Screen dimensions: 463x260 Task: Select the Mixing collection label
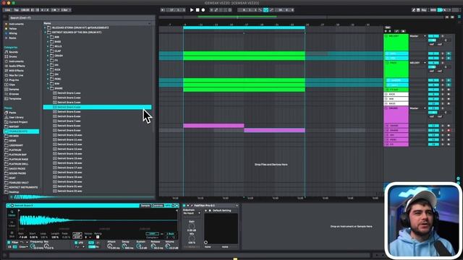click(13, 33)
